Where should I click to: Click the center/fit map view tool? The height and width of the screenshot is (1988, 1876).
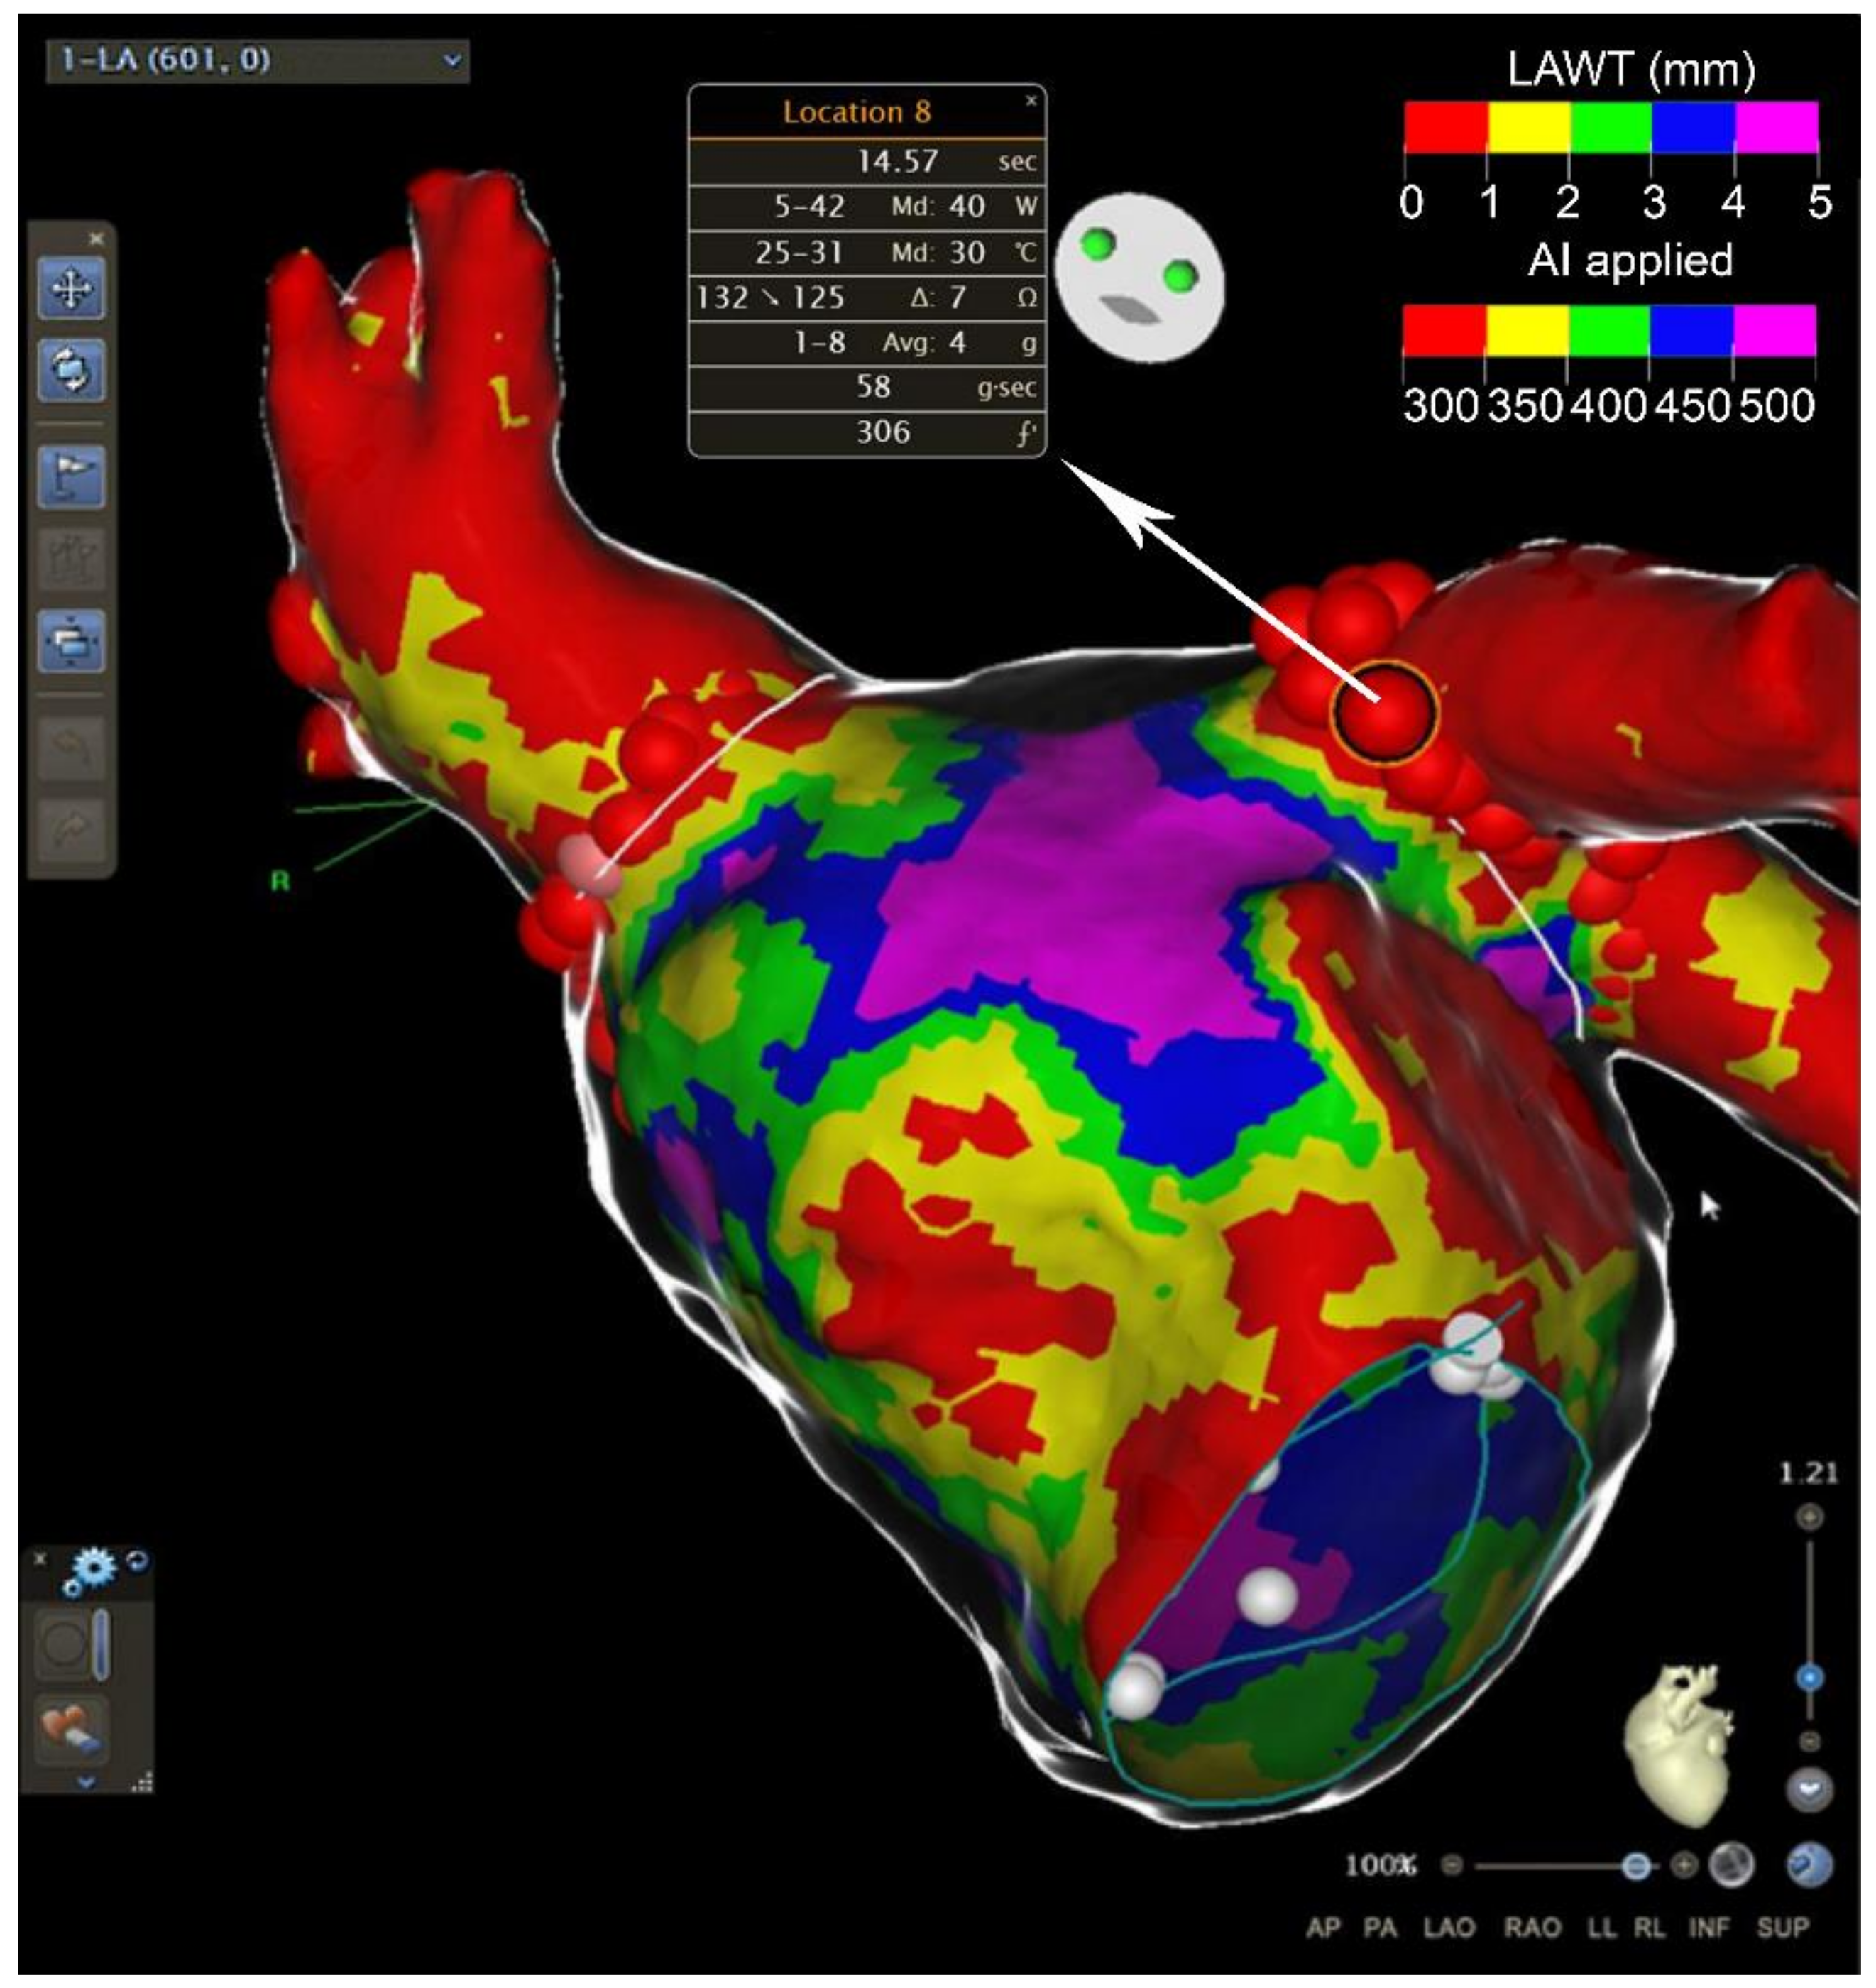[x=71, y=641]
